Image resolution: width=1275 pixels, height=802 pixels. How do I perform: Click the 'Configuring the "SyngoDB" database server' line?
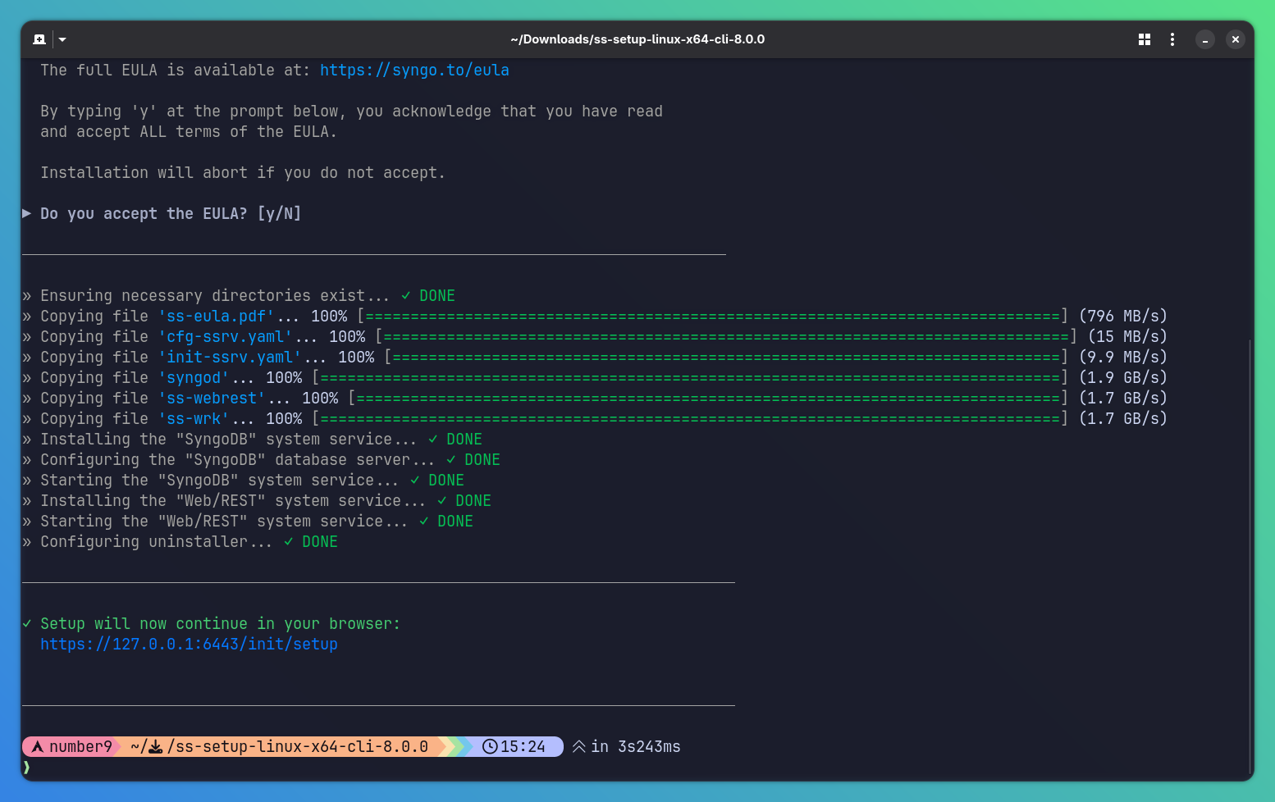pyautogui.click(x=261, y=460)
